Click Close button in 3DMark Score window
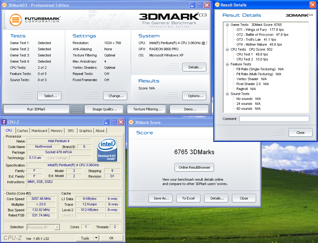Screen dimensions: 318x243 [x=244, y=198]
